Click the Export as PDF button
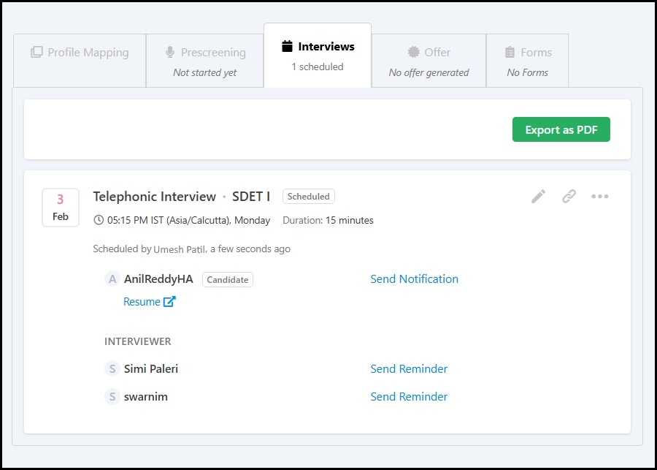 [x=561, y=129]
